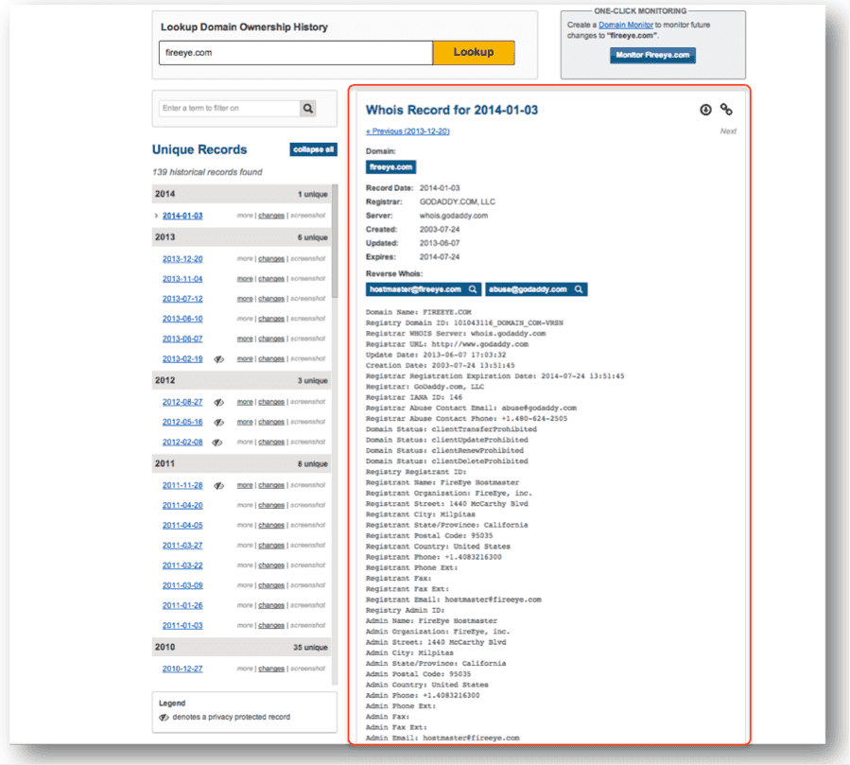This screenshot has width=850, height=765.
Task: Collapse the 2010 year group header
Action: point(241,648)
